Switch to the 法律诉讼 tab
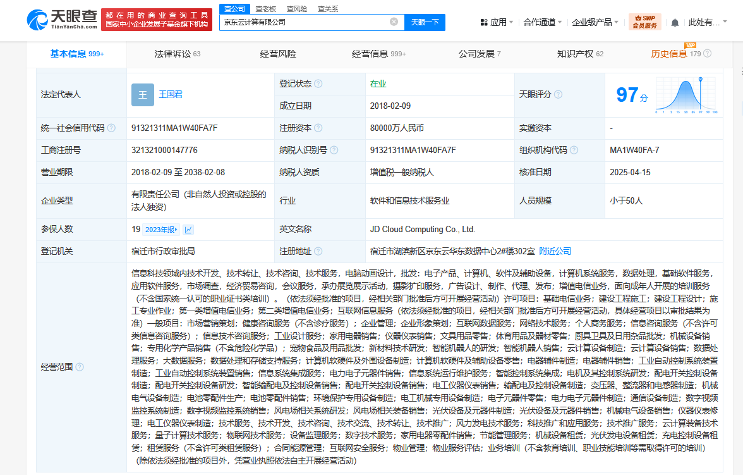743x475 pixels. [177, 54]
